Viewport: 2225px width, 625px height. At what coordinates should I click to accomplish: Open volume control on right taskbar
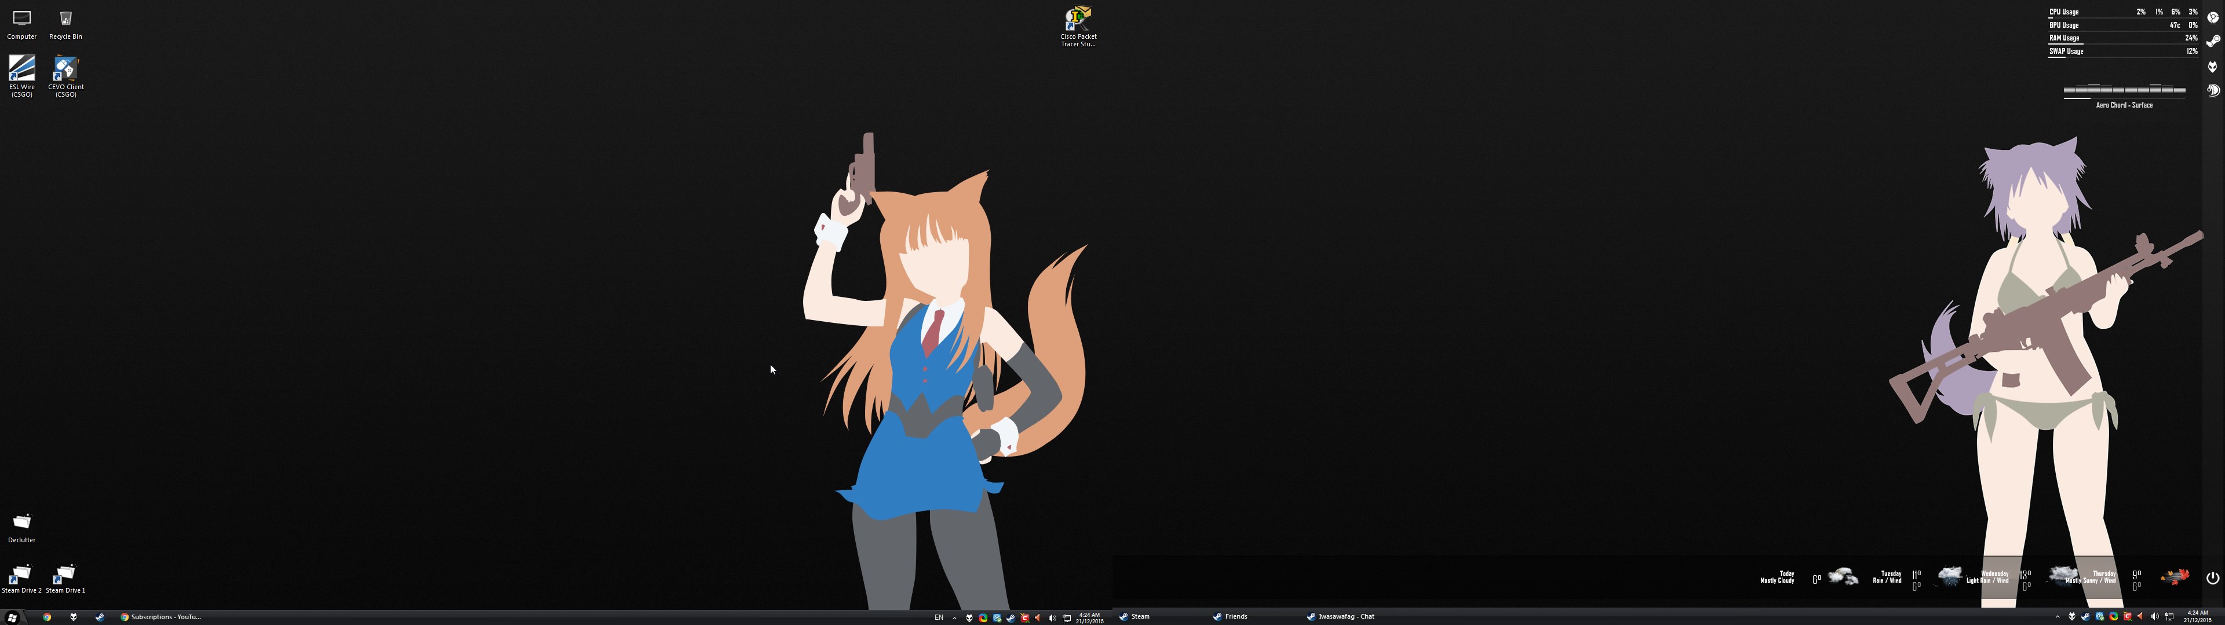[x=2155, y=616]
